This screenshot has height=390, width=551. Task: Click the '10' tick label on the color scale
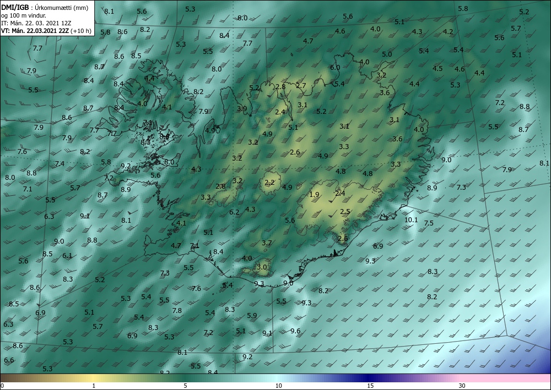(278, 386)
